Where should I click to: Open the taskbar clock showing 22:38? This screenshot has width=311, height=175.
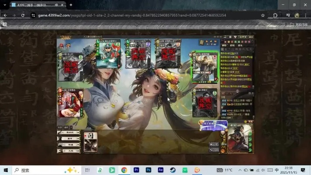coord(289,170)
